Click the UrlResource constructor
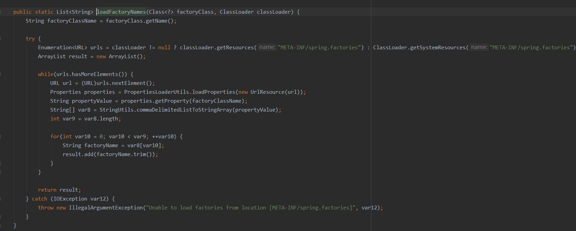The image size is (576, 231). pyautogui.click(x=267, y=92)
